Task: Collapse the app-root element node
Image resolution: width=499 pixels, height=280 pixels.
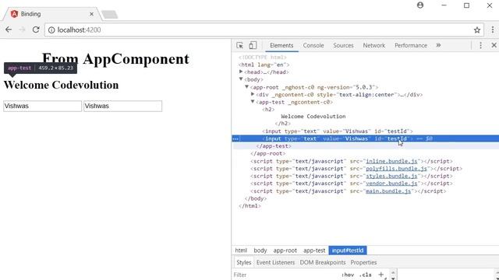Action: coord(246,86)
